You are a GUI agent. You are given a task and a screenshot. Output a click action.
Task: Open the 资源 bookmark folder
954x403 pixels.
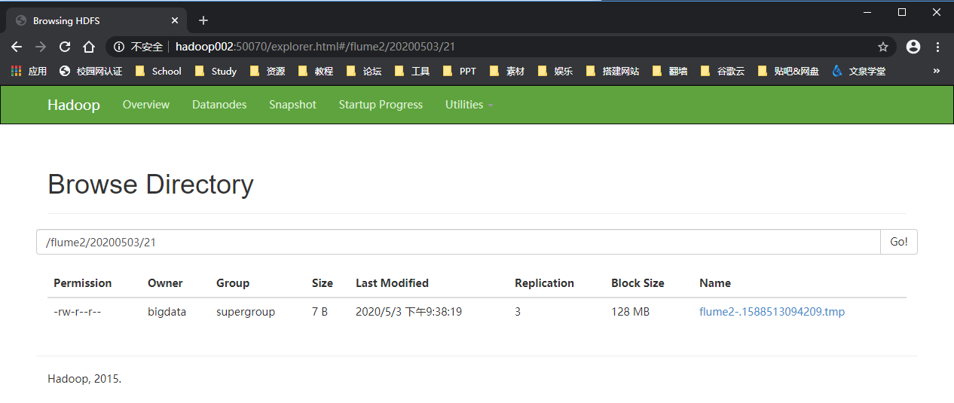pyautogui.click(x=268, y=71)
